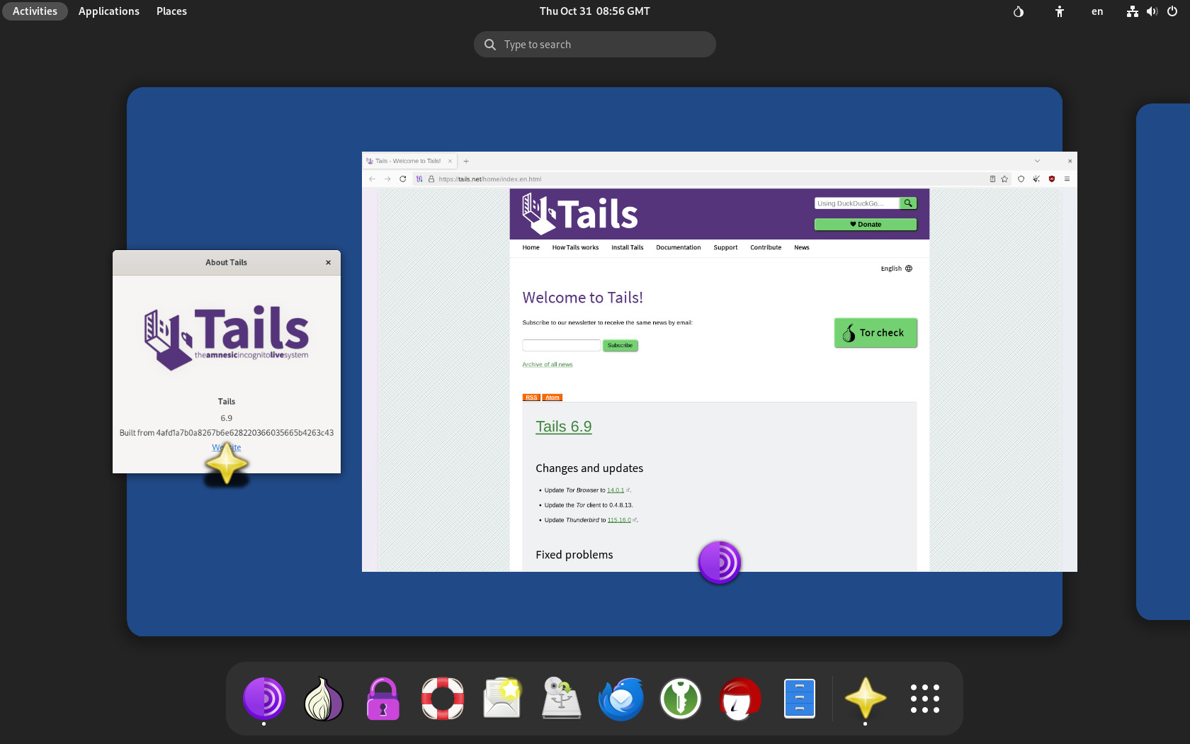
Task: Click bookmark star icon in Tor Browser toolbar
Action: (x=1004, y=179)
